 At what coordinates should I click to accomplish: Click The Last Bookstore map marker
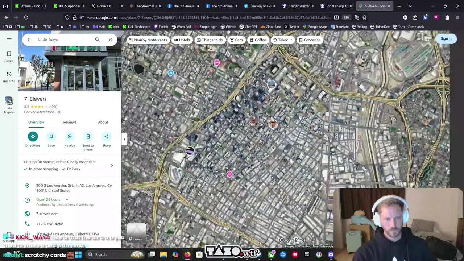[273, 124]
